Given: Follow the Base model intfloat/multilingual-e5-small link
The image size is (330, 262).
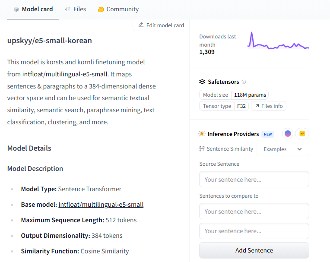Looking at the screenshot, I should point(101,205).
